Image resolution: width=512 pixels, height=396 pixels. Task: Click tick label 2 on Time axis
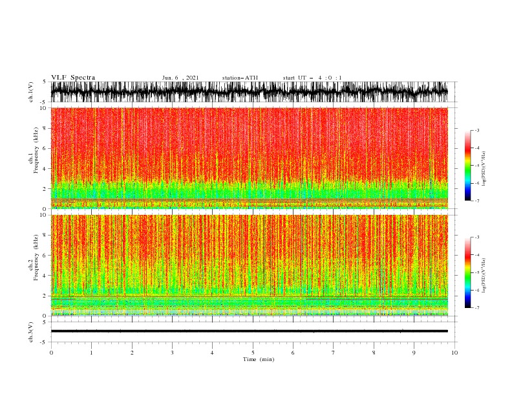[132, 353]
